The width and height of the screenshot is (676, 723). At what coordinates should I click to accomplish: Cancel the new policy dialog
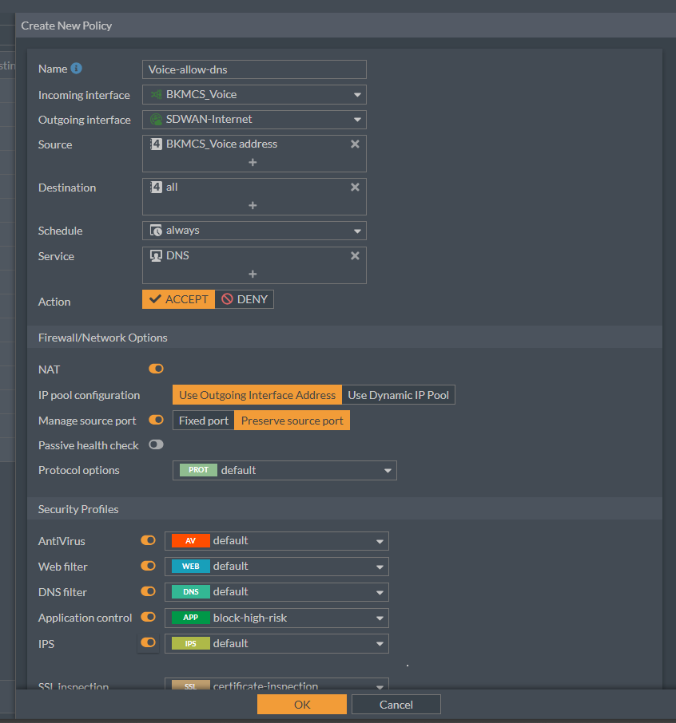click(396, 705)
